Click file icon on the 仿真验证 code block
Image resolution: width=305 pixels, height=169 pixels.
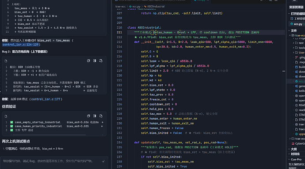point(6,116)
